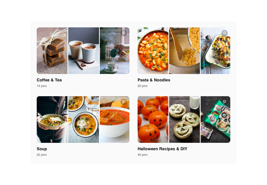The height and width of the screenshot is (185, 267).
Task: Select the person holding soup bowl thumbnail
Action: (52, 120)
